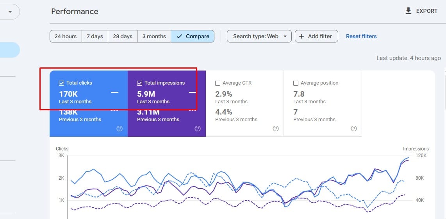Uncheck the Total clicks checkbox
Image resolution: width=446 pixels, height=219 pixels.
61,83
